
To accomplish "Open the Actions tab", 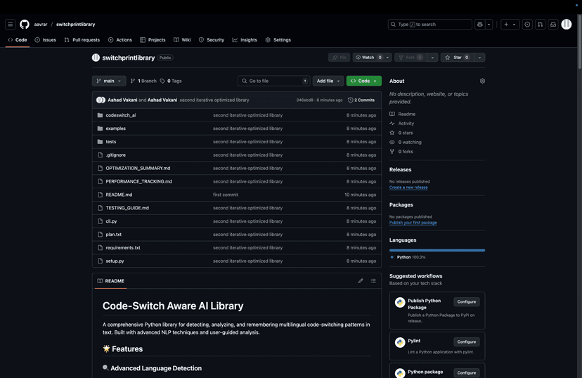I will 120,39.
